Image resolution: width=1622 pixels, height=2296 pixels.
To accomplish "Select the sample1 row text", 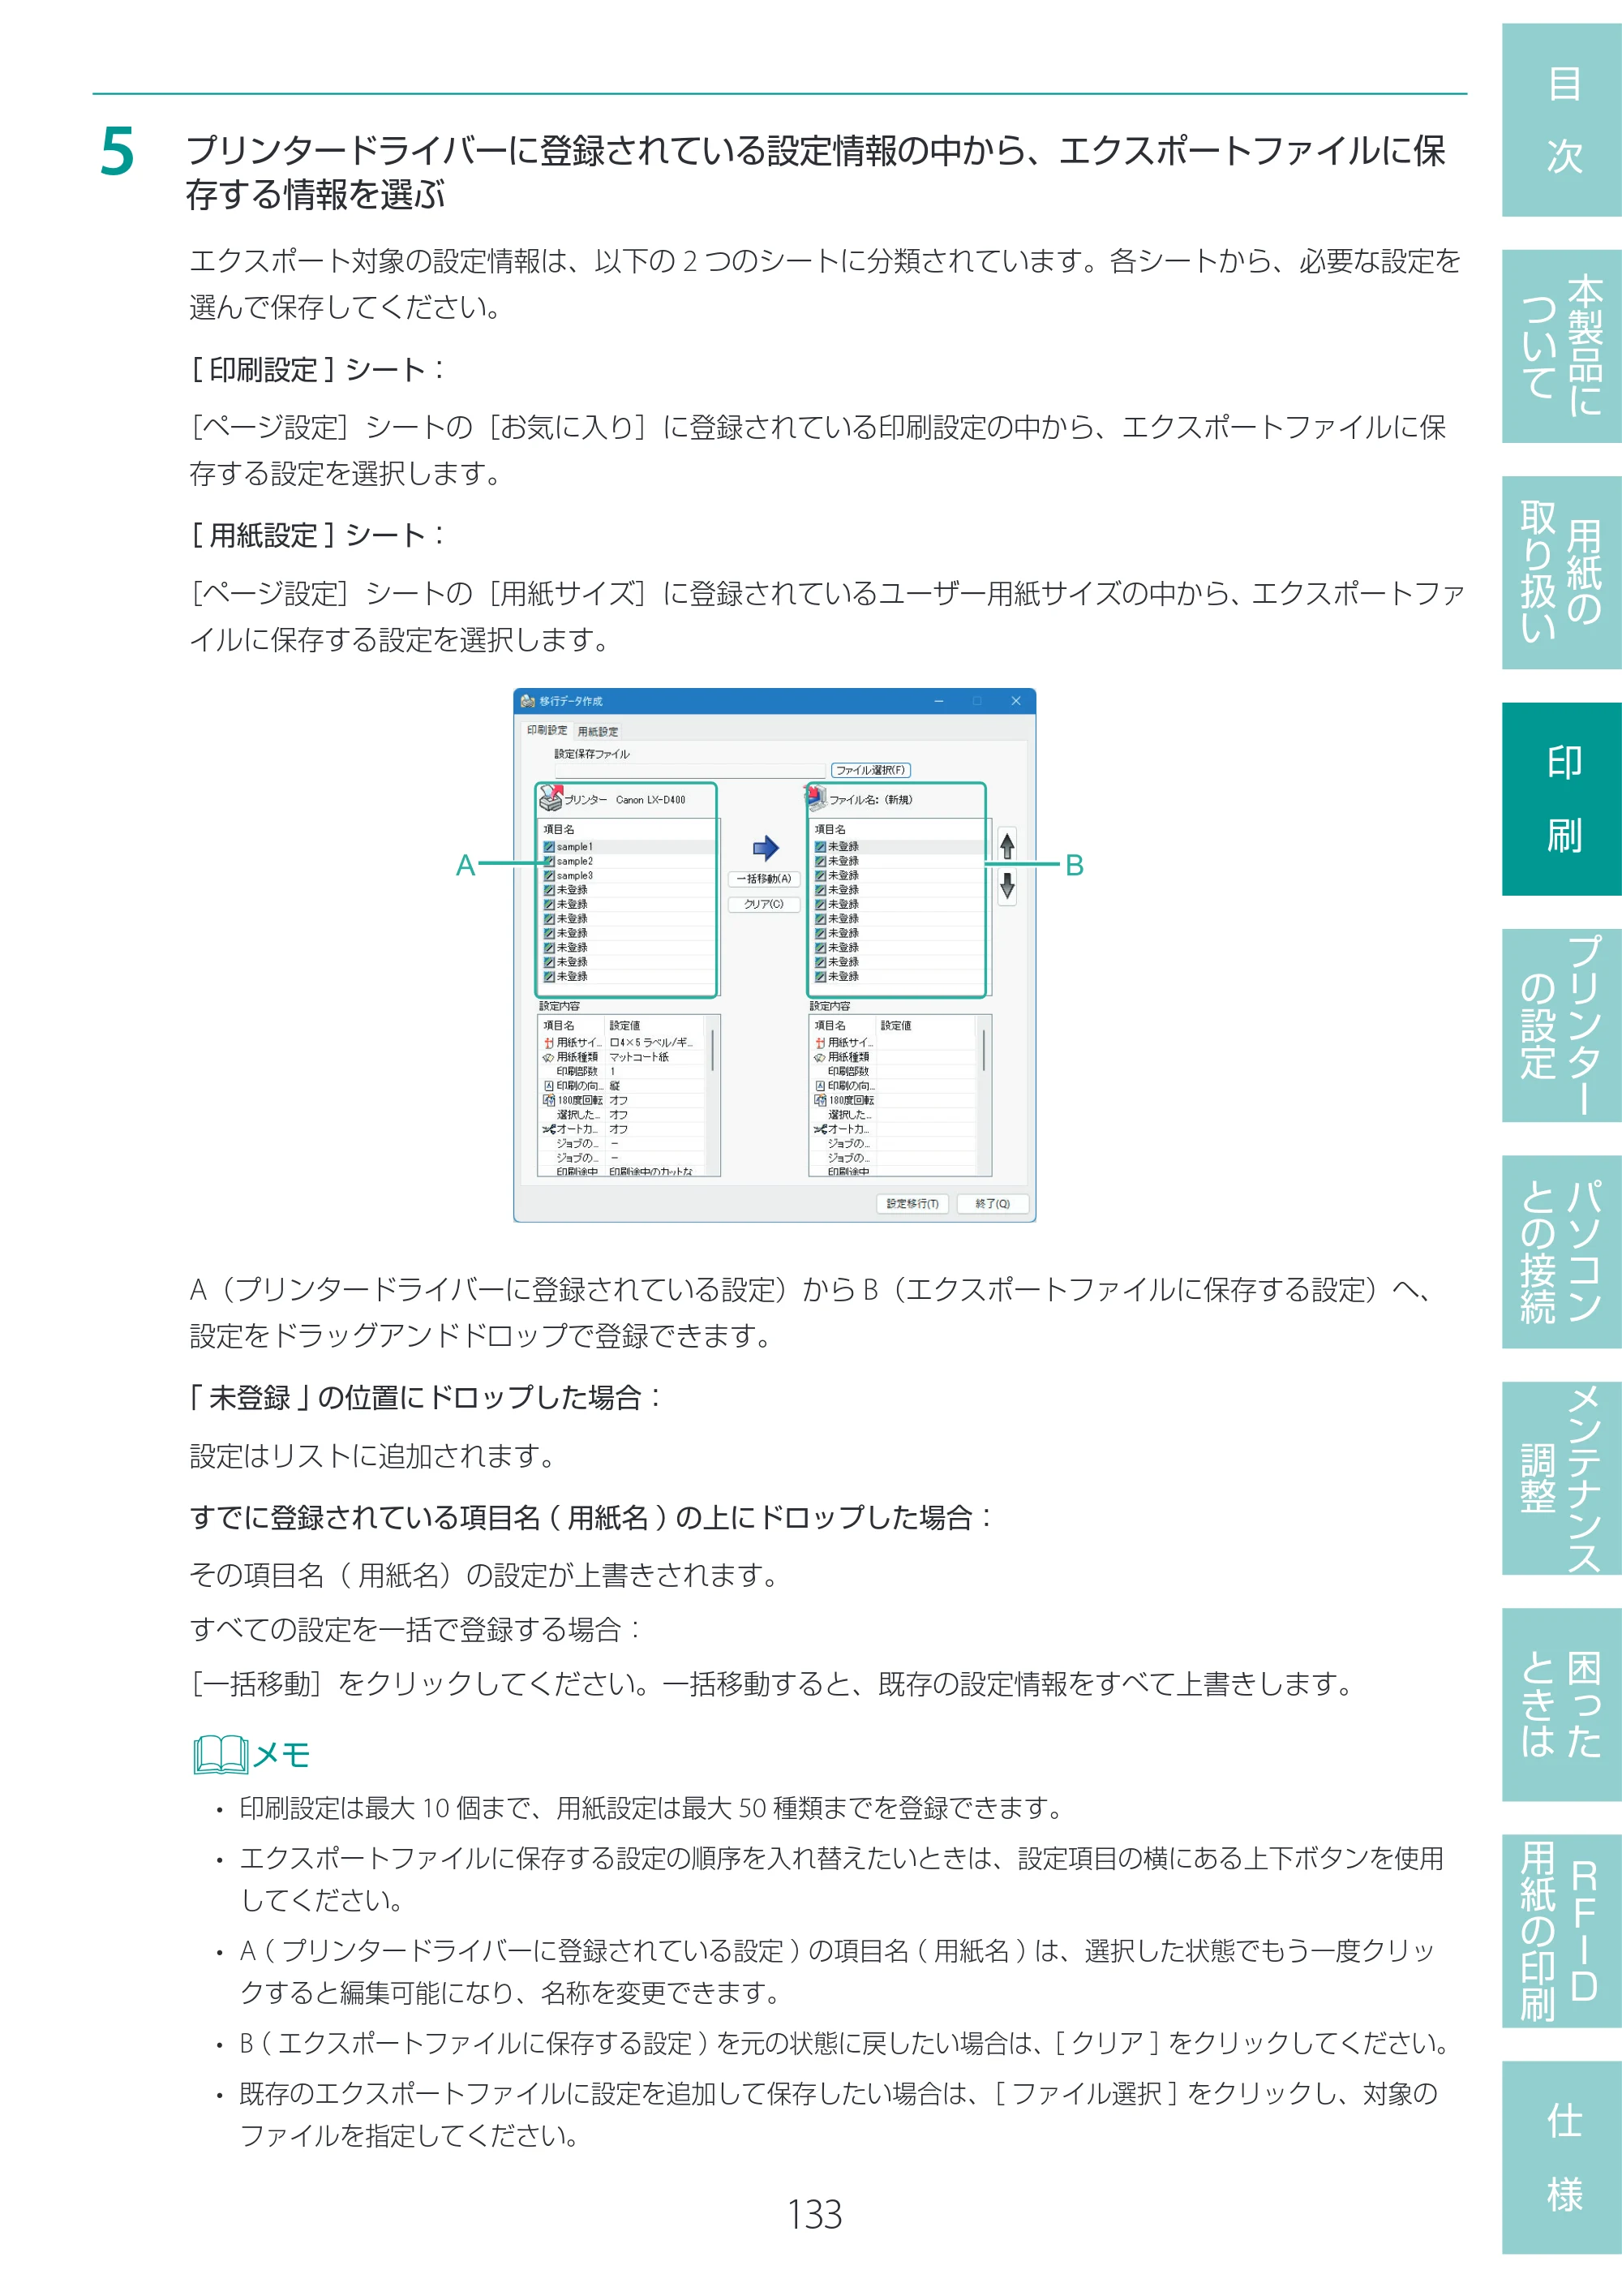I will point(575,847).
